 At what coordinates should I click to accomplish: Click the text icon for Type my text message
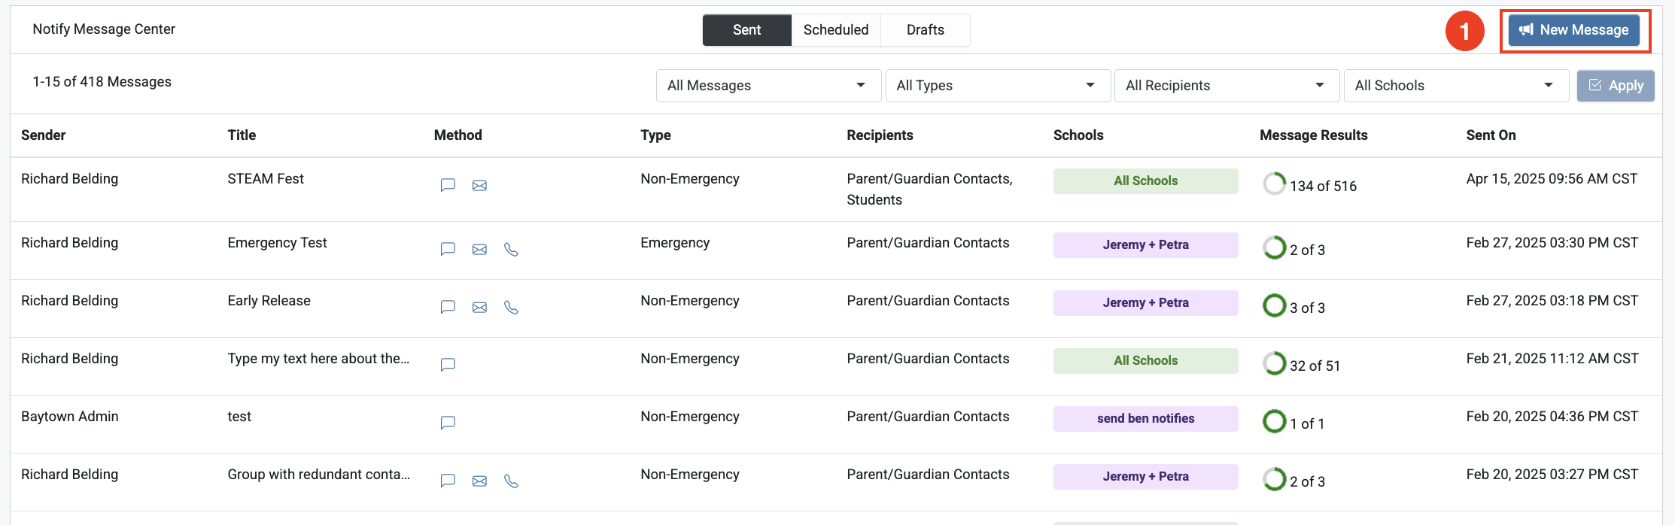[x=448, y=365]
